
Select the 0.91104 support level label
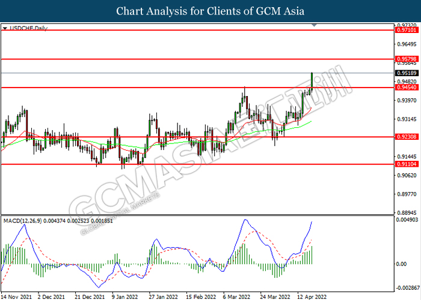407,164
